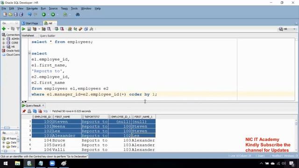Switch to the Start Page tab
Viewport: 299px width, 168px height.
30,23
